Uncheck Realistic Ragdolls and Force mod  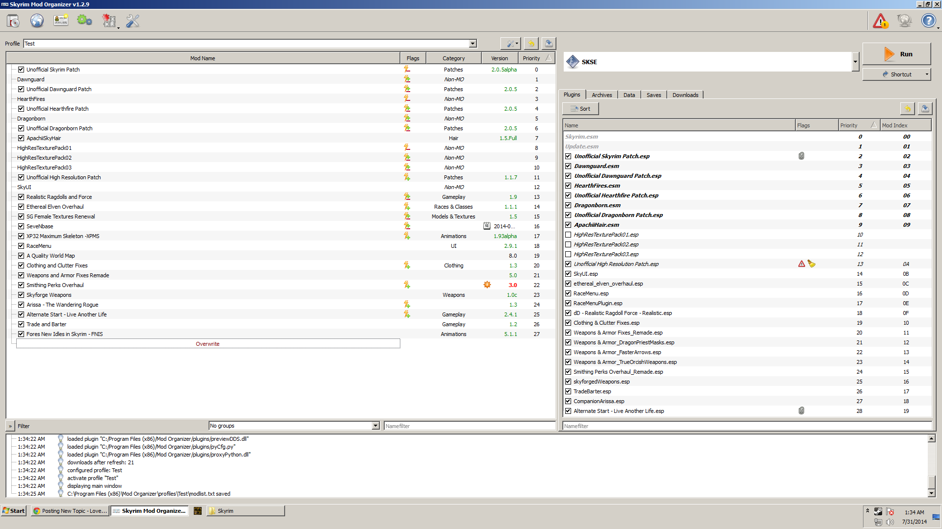21,197
